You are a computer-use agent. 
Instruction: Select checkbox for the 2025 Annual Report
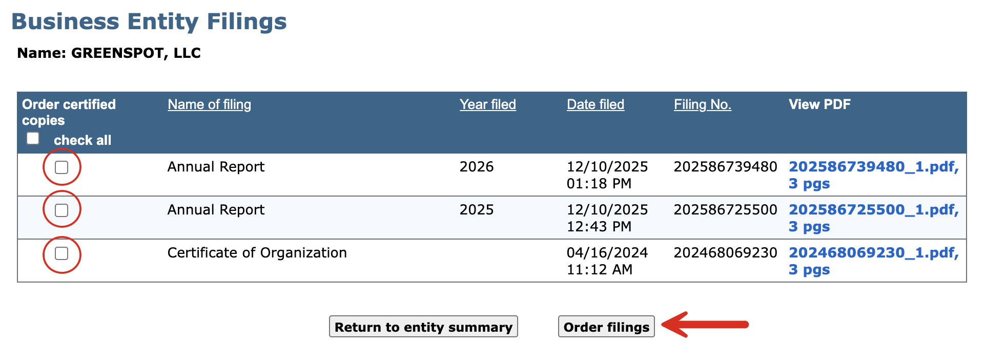click(61, 210)
